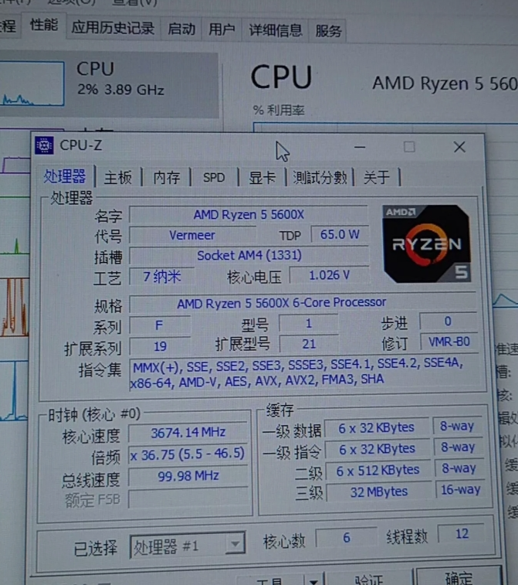This screenshot has height=585, width=518.
Task: Click the TDP value 65.0 W
Action: (340, 234)
